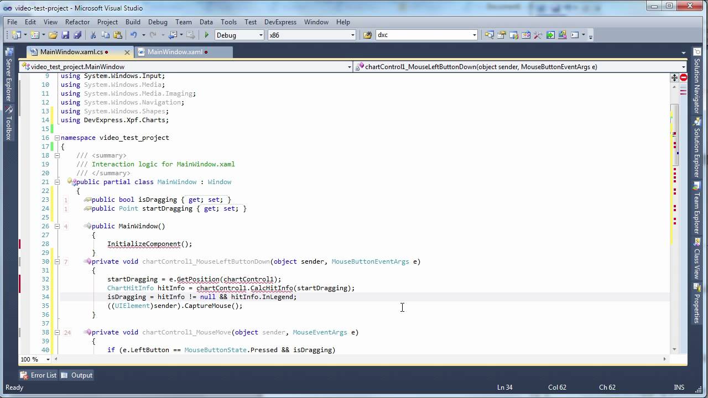The width and height of the screenshot is (708, 398).
Task: Click the Save All icon
Action: 77,35
